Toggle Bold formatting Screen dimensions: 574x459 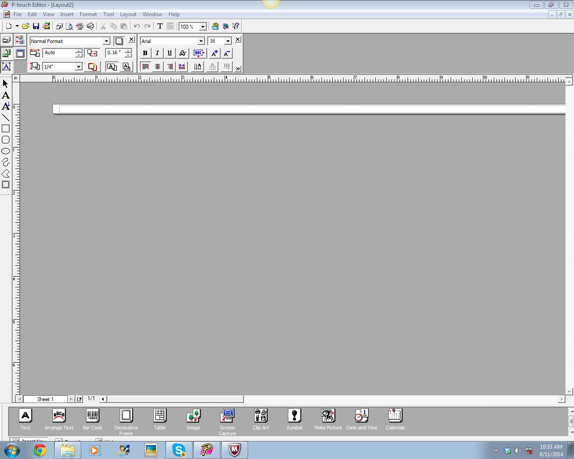pos(145,53)
